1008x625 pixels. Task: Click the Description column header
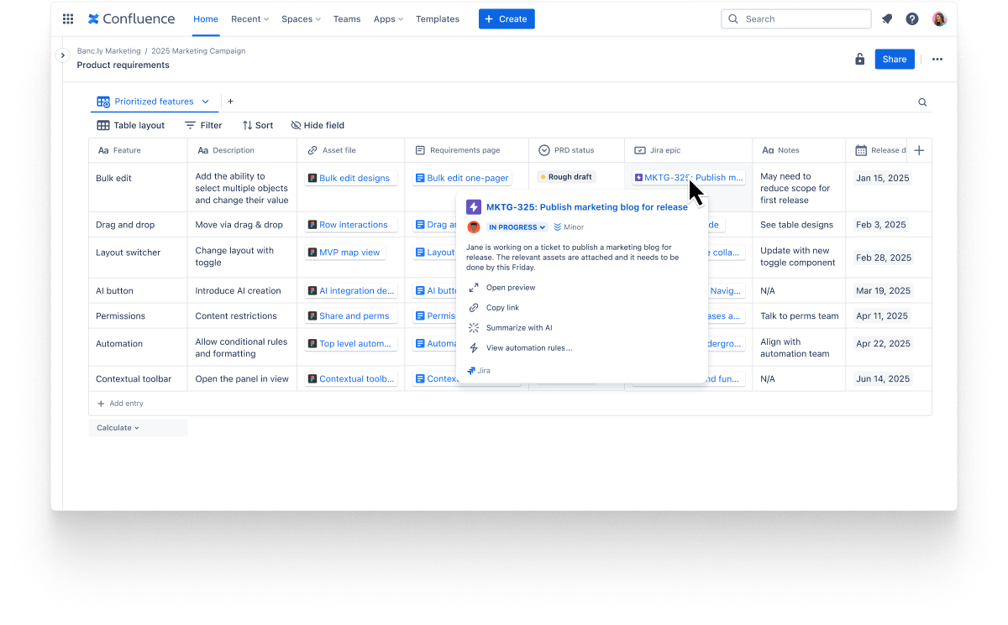(x=243, y=150)
